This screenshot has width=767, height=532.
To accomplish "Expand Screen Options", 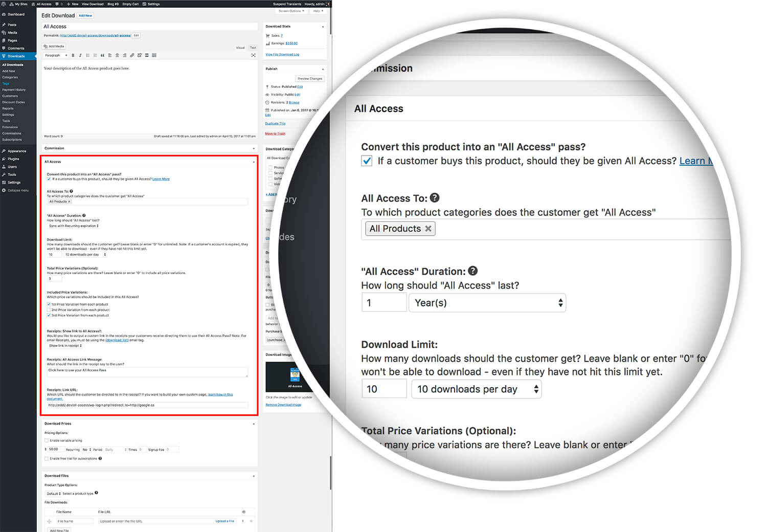I will (291, 11).
